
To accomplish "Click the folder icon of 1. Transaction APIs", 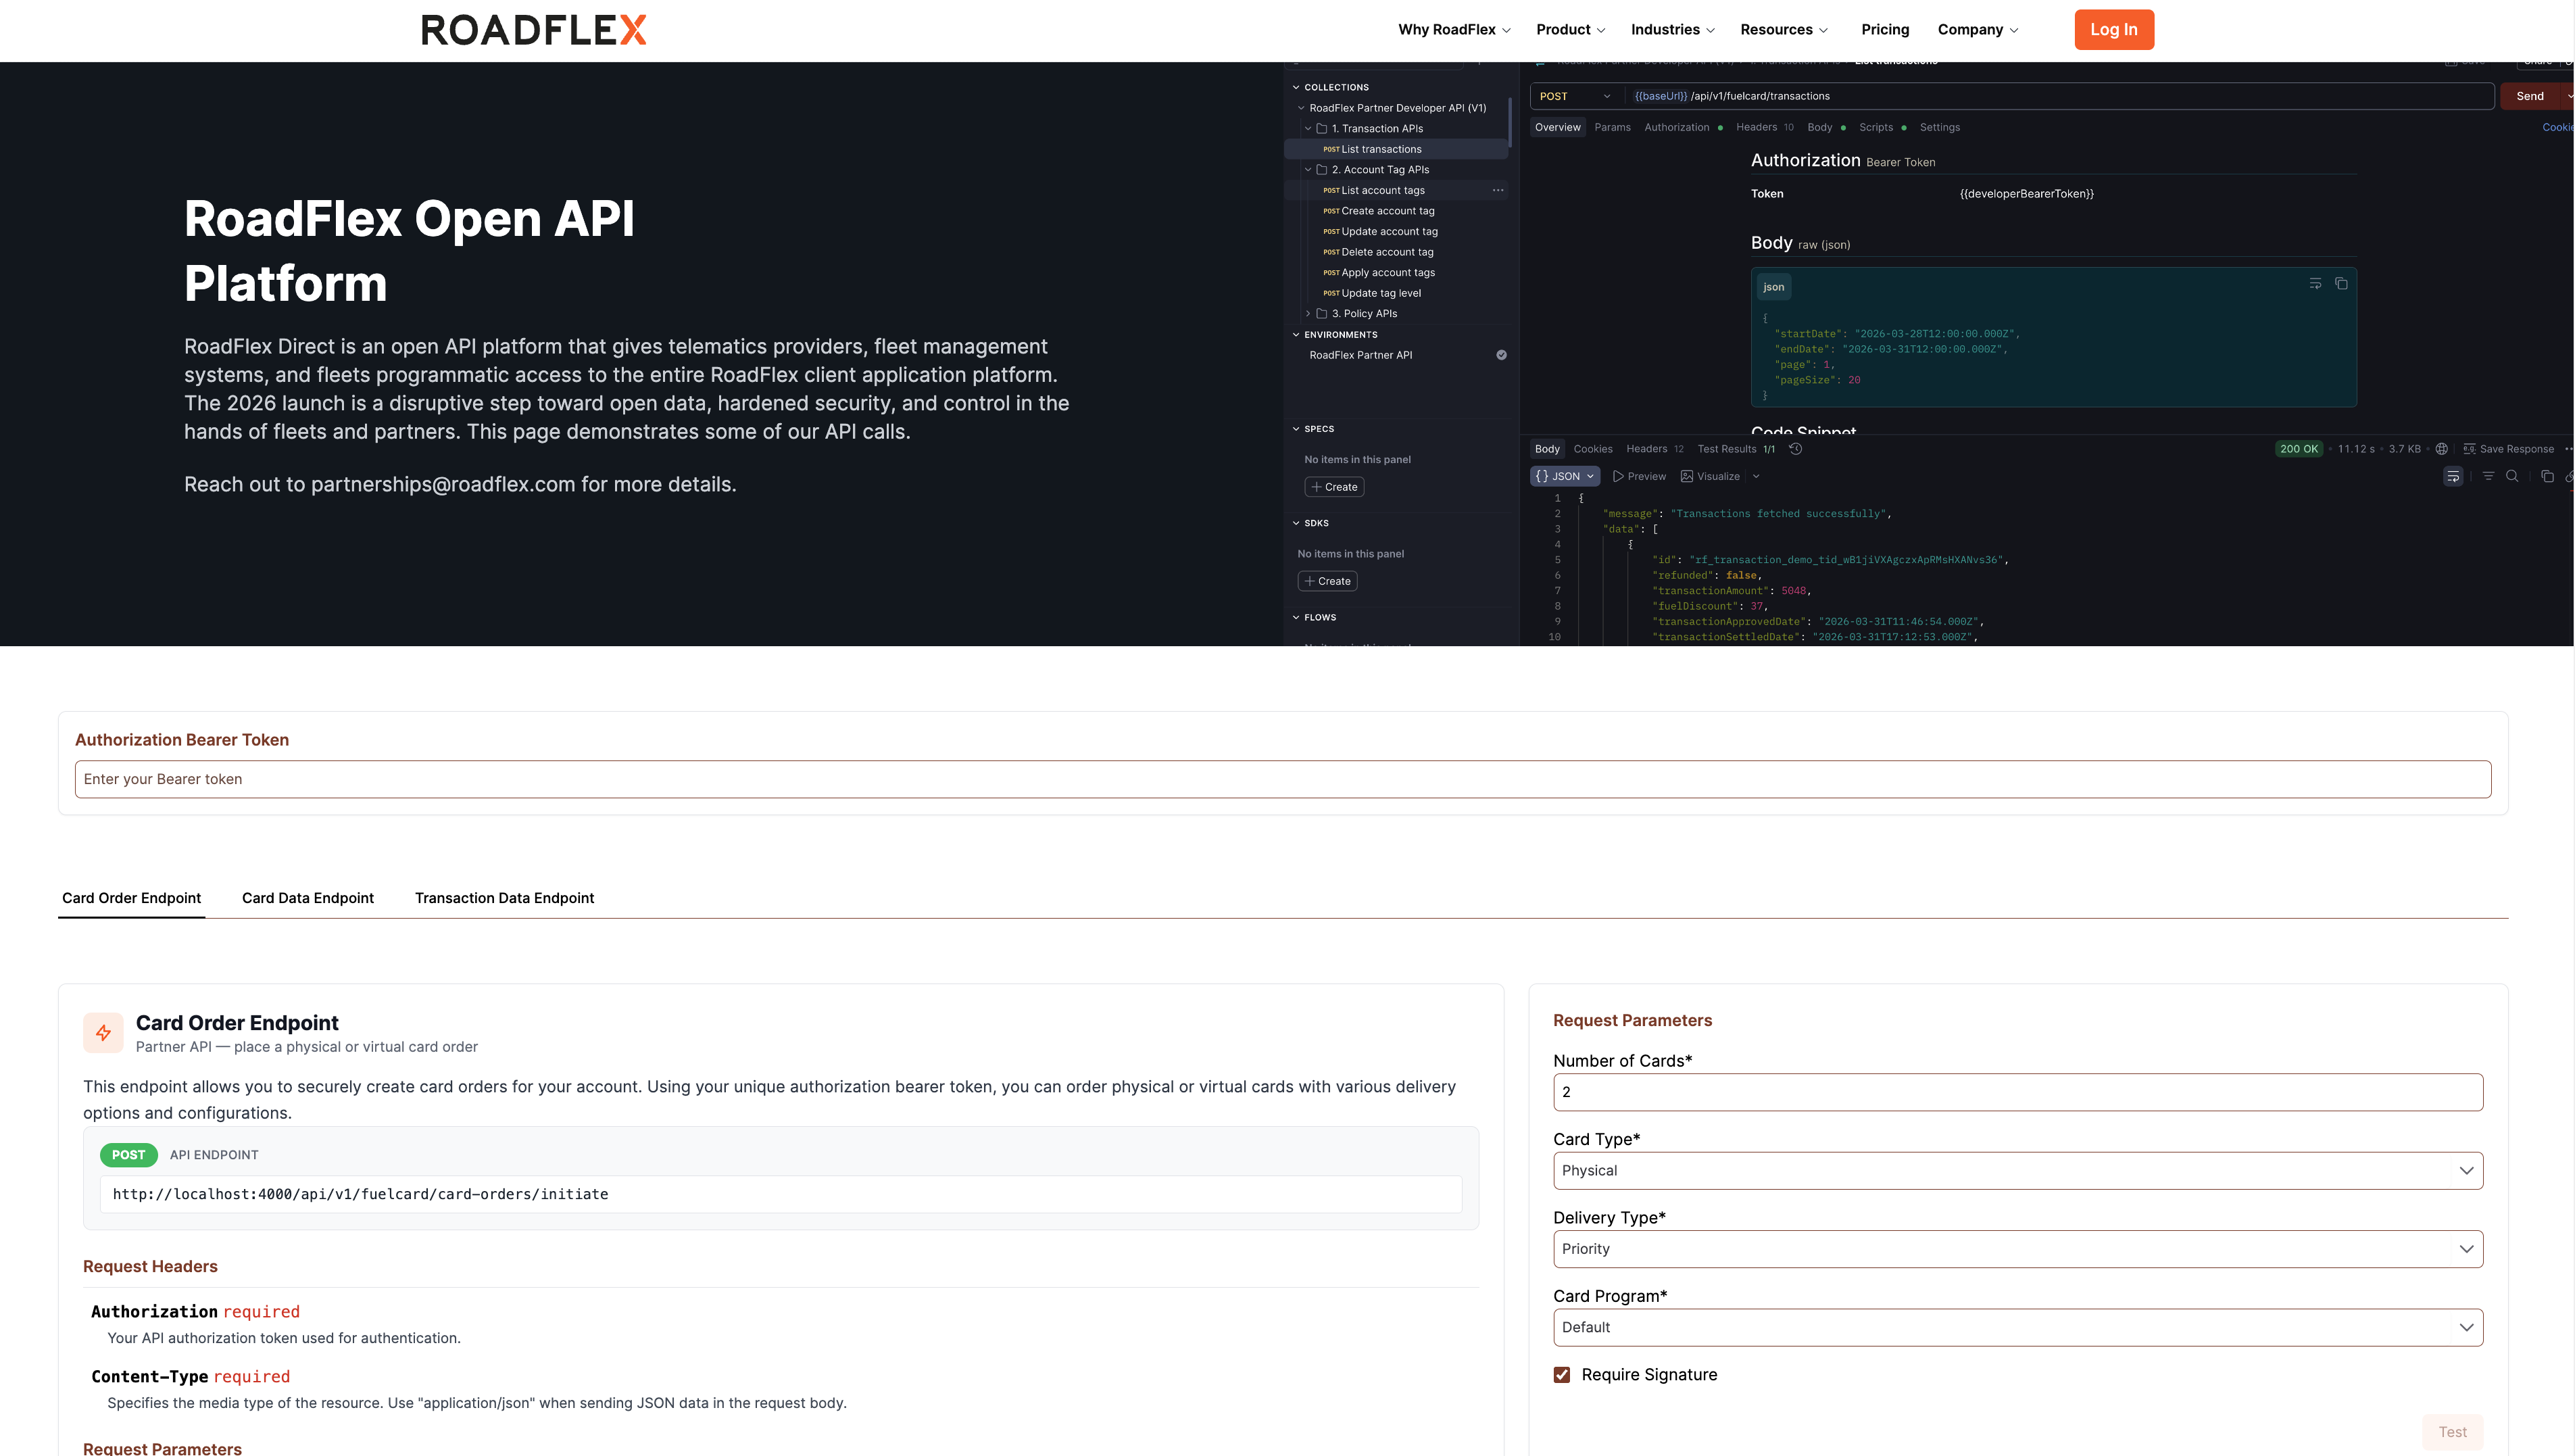I will [x=1321, y=129].
